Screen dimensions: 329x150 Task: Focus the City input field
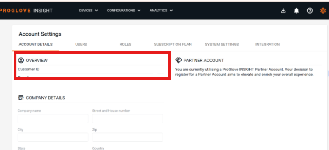coord(53,137)
